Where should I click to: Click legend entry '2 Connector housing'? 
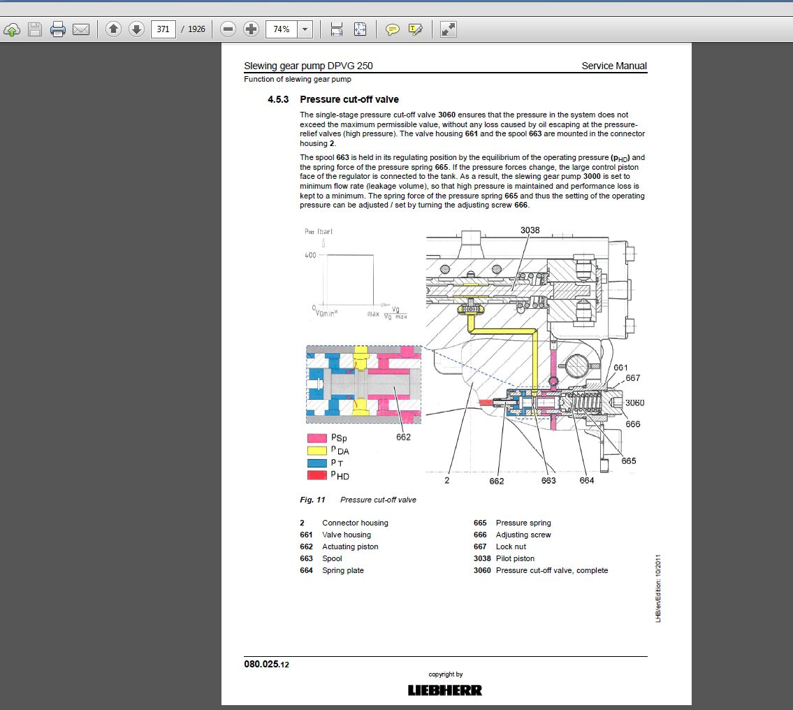tap(344, 523)
